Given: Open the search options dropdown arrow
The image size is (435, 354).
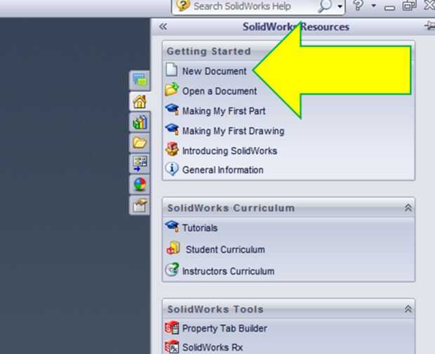Looking at the screenshot, I should click(x=340, y=6).
